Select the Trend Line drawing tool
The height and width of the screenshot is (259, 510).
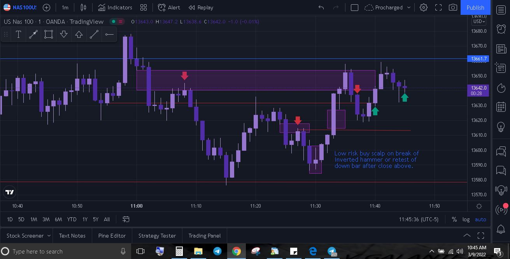pos(33,34)
